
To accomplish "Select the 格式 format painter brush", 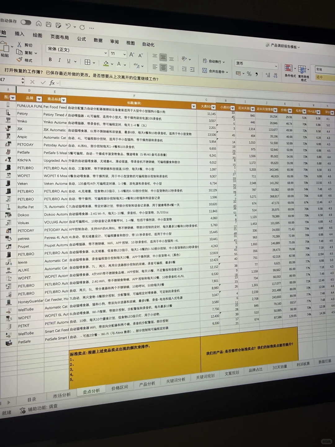I will coord(20,59).
